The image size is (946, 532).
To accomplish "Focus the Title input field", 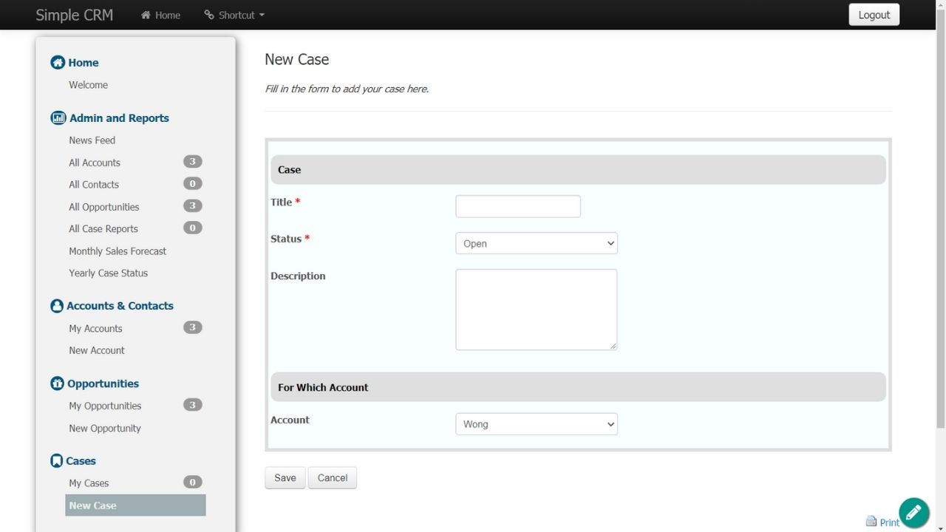I will point(517,206).
